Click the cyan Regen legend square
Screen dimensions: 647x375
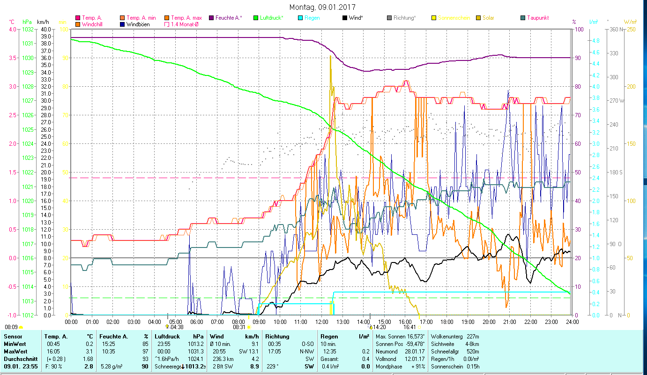click(x=300, y=18)
